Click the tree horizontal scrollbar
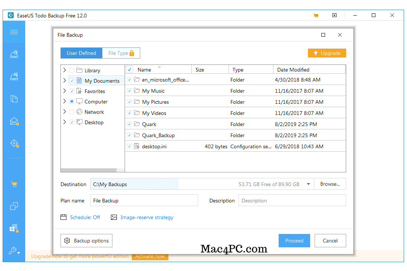407x271 pixels. tap(89, 170)
